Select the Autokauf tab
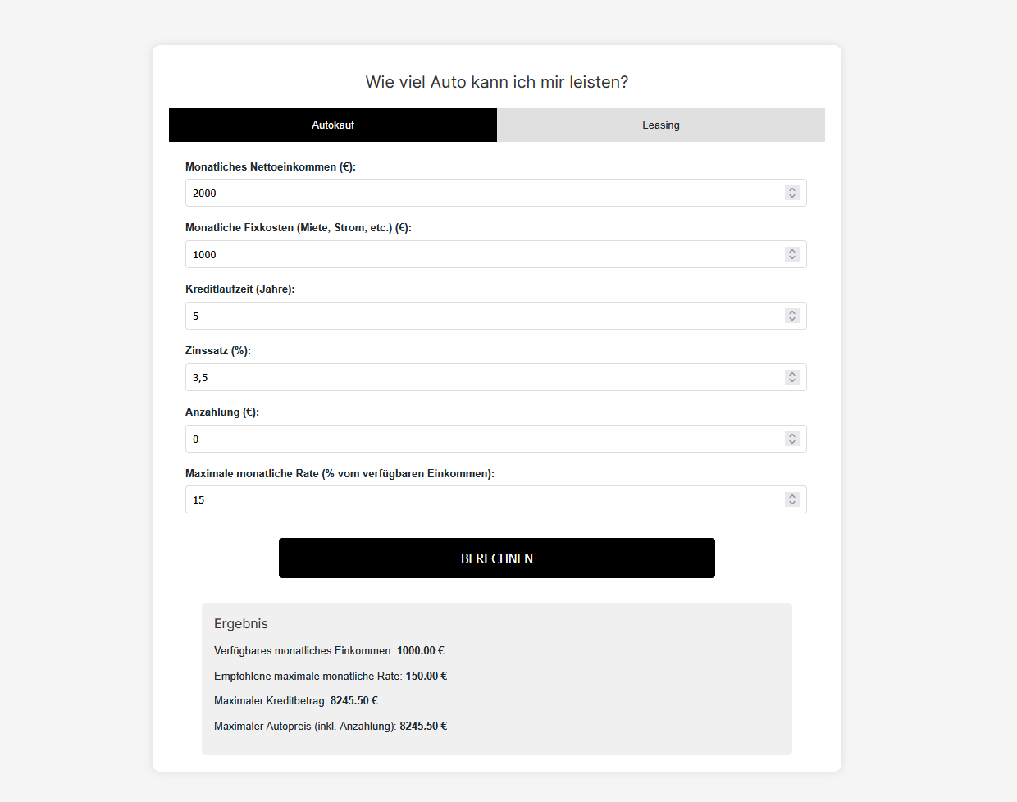This screenshot has height=802, width=1017. 333,125
